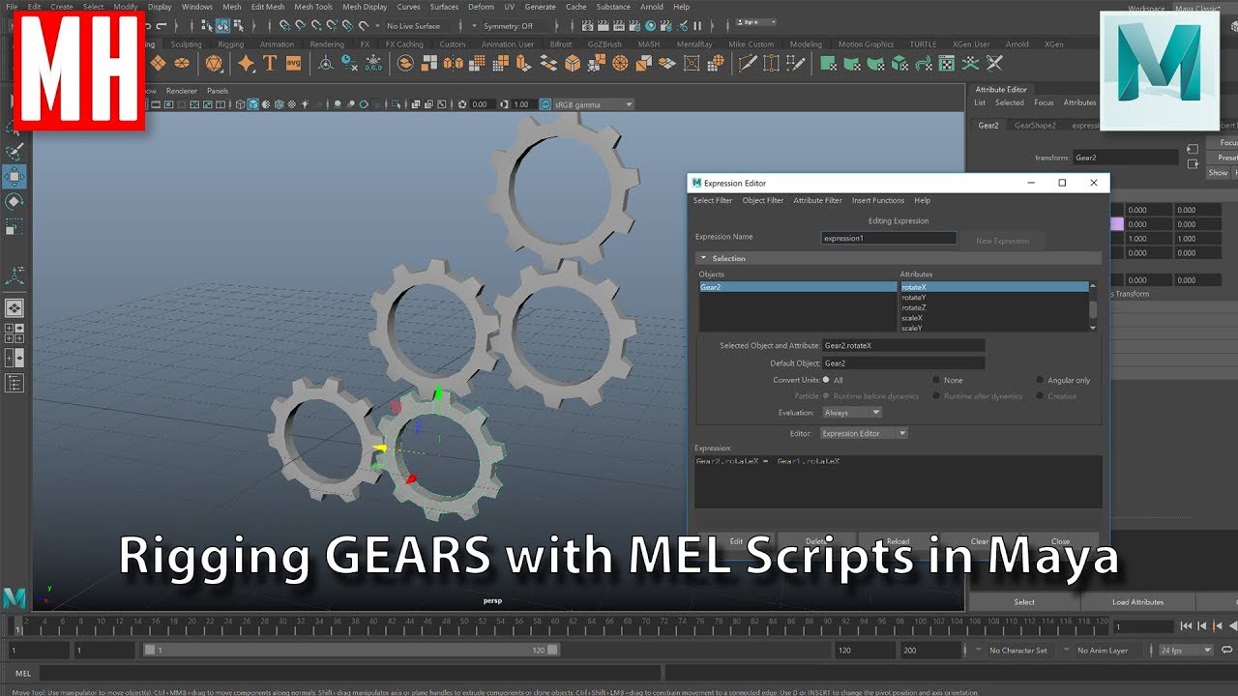Toggle the view transform color management button
This screenshot has width=1238, height=696.
547,104
